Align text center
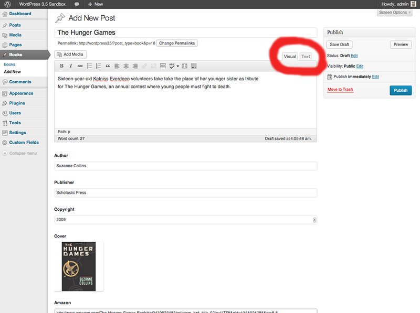Image resolution: width=420 pixels, height=313 pixels. [x=126, y=66]
